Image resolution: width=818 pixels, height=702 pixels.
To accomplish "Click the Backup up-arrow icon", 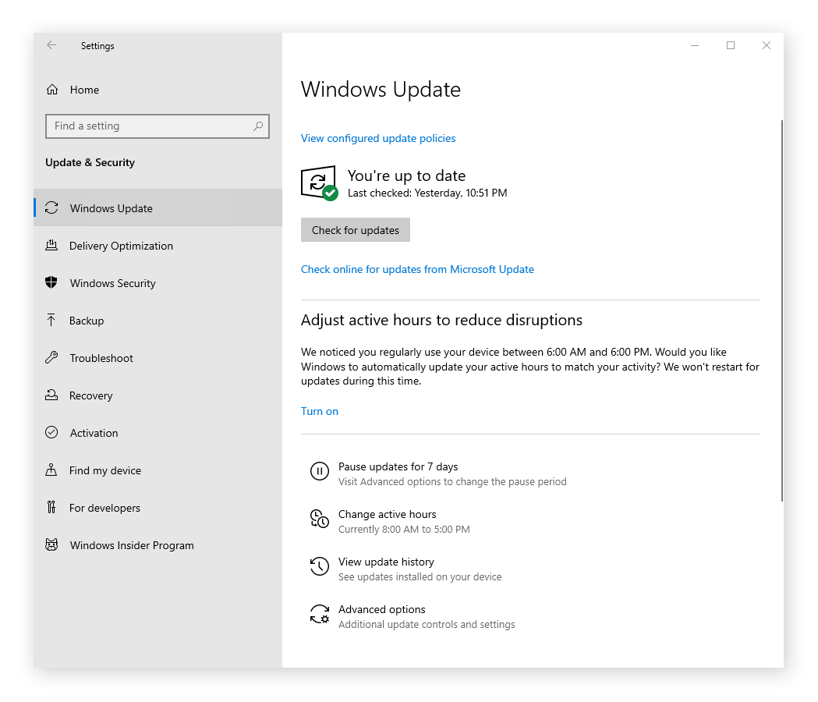I will [51, 321].
